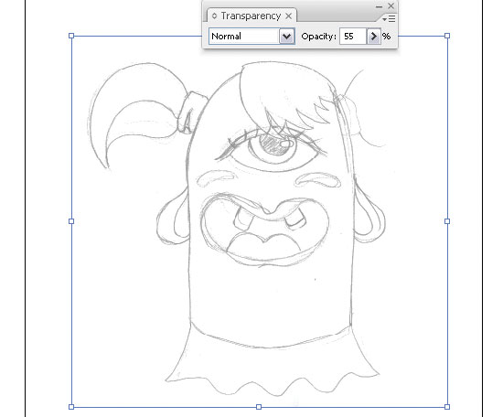Click the Opacity value field showing 55
Image resolution: width=503 pixels, height=417 pixels.
353,37
